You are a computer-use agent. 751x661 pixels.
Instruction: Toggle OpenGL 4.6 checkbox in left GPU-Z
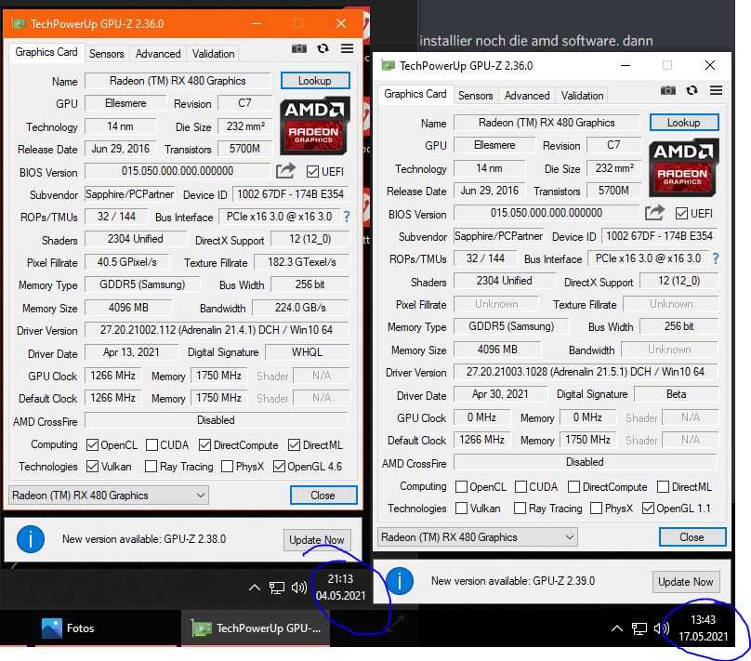pyautogui.click(x=279, y=466)
